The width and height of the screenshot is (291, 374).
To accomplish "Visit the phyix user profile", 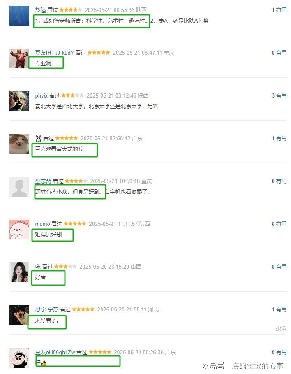I will [x=41, y=95].
